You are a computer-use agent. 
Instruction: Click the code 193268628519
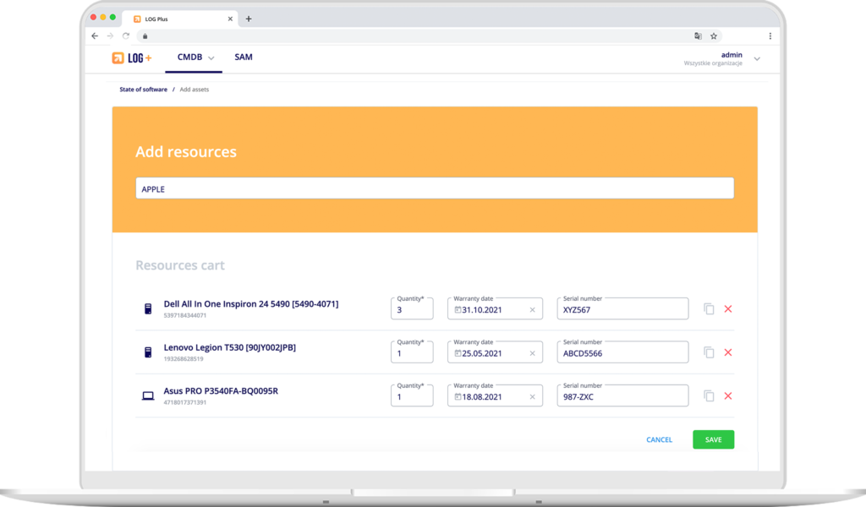[184, 359]
